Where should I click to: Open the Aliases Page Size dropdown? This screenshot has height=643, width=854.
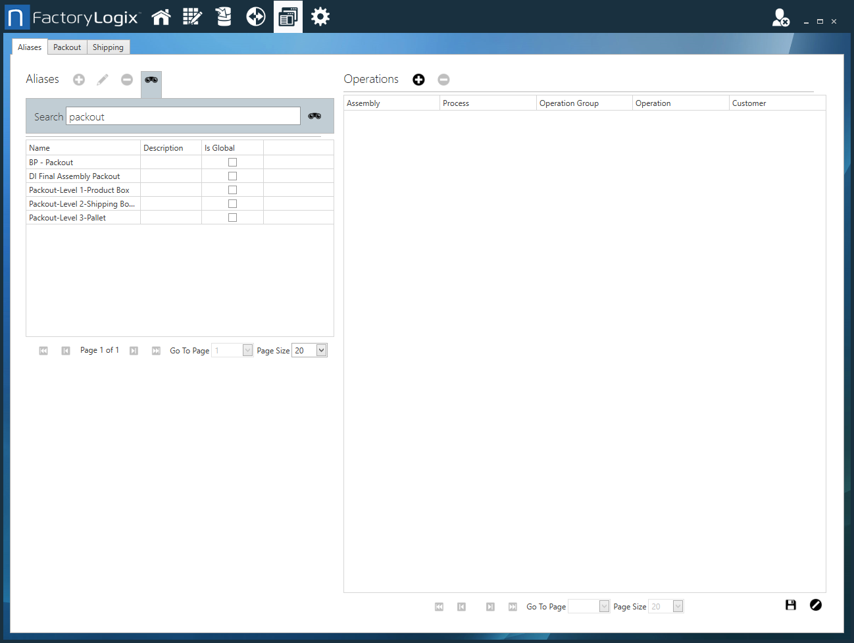coord(321,350)
